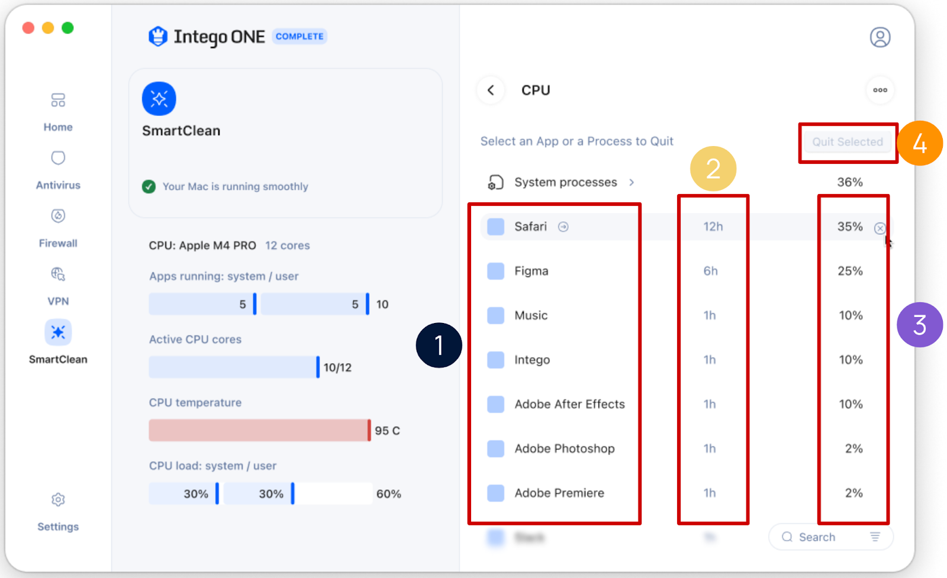Open the Firewall icon in sidebar
Viewport: 947px width, 578px height.
[x=58, y=216]
